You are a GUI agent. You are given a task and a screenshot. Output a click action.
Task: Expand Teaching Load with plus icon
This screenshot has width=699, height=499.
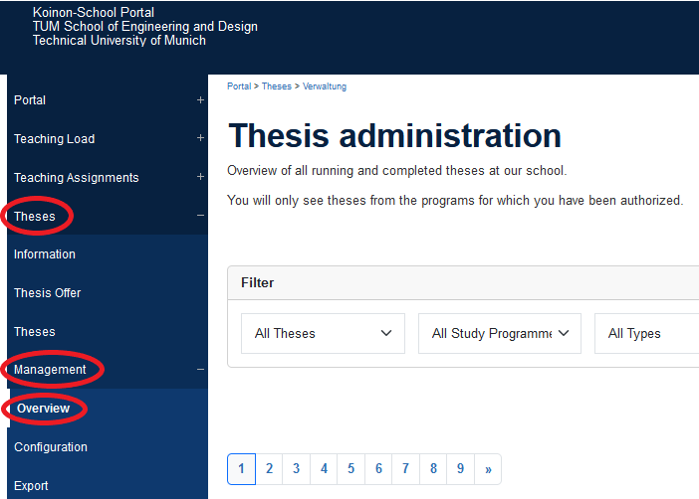200,139
